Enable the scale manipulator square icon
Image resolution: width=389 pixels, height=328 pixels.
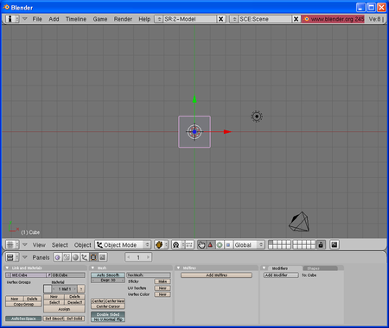(228, 245)
